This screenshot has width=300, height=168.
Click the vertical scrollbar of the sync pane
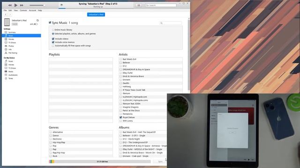(189, 55)
